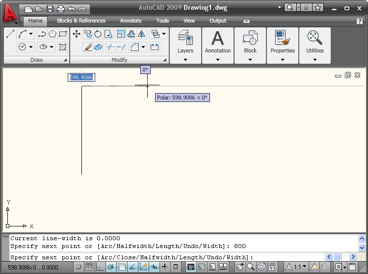Viewport: 368px width, 274px height.
Task: Toggle Grid Display in status bar
Action: pyautogui.click(x=89, y=267)
